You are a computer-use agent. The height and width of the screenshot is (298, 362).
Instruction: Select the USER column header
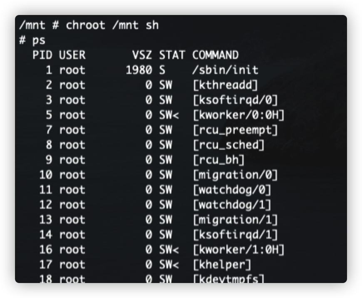[72, 55]
